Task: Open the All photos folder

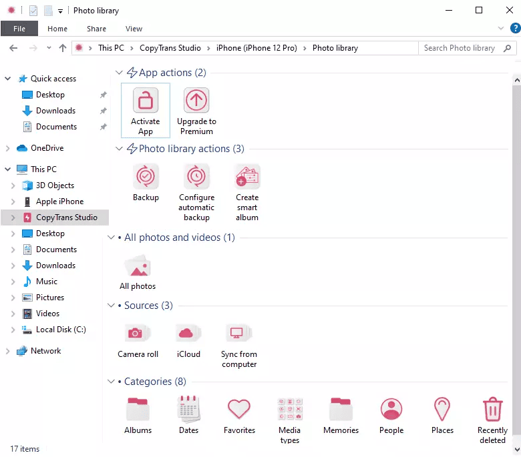Action: coord(138,272)
